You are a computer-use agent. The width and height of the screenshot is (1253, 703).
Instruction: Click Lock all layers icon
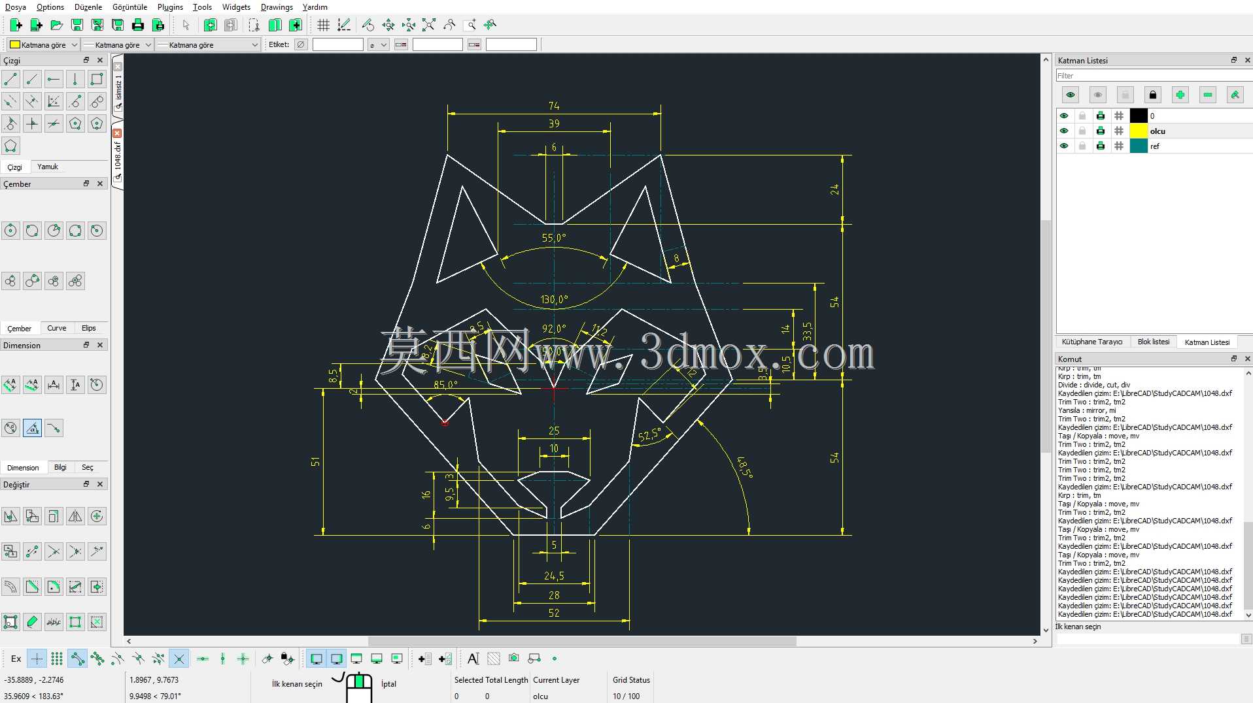coord(1152,95)
